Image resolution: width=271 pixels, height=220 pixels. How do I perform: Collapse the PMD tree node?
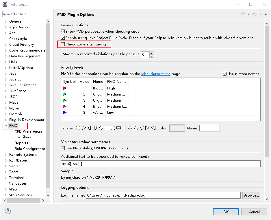[6, 126]
